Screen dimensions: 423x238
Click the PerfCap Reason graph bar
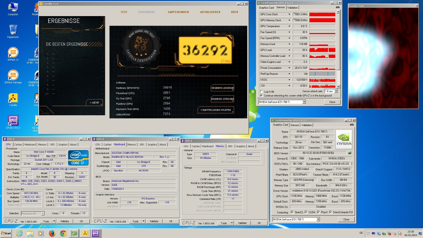coord(322,74)
